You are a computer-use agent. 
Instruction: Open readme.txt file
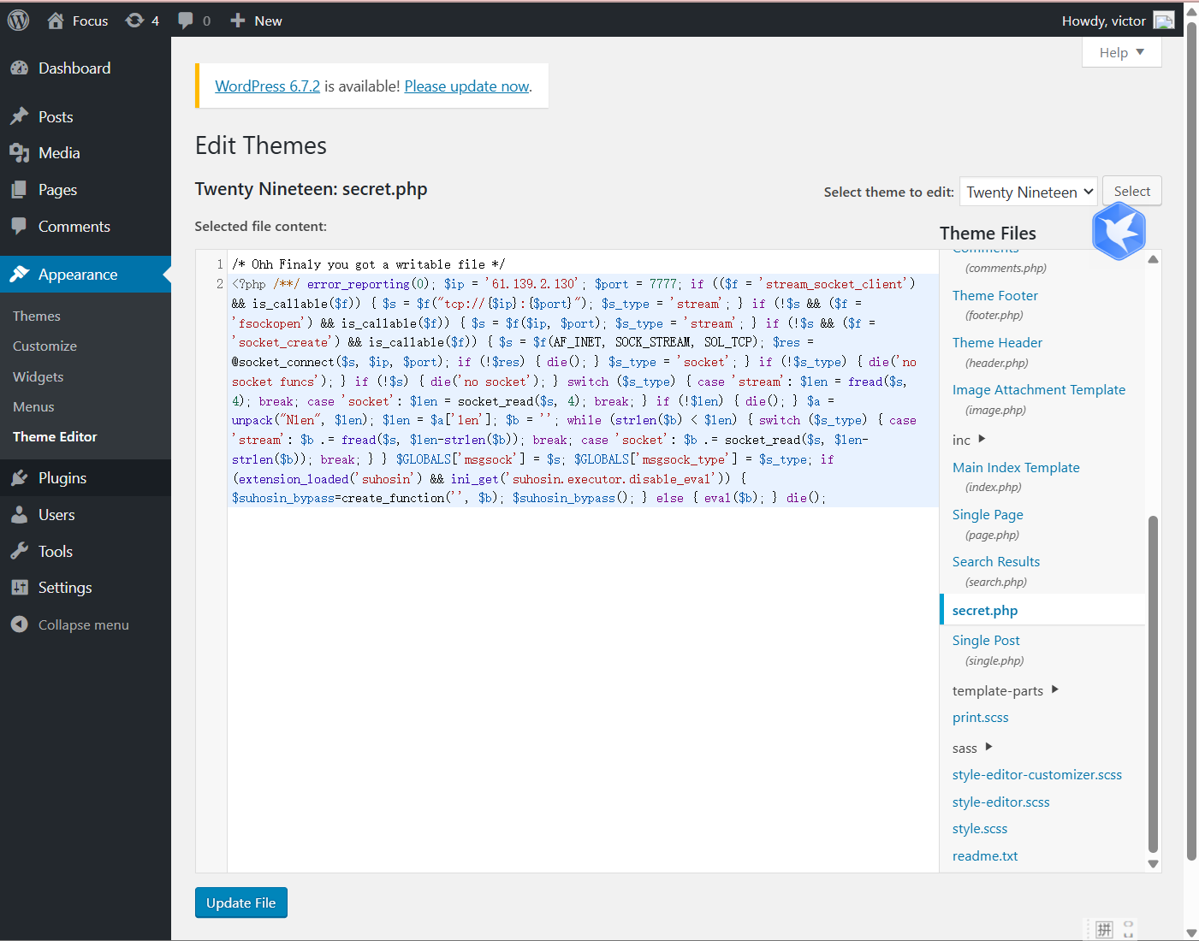pos(985,855)
